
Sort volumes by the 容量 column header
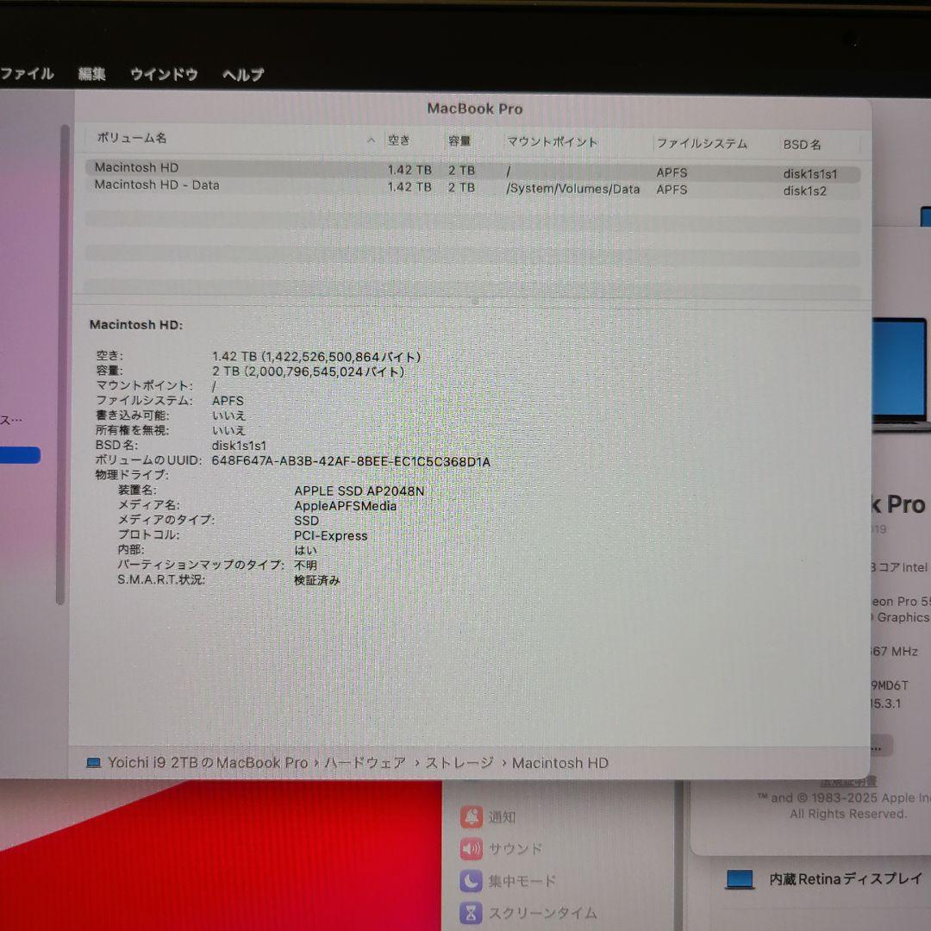click(x=459, y=141)
